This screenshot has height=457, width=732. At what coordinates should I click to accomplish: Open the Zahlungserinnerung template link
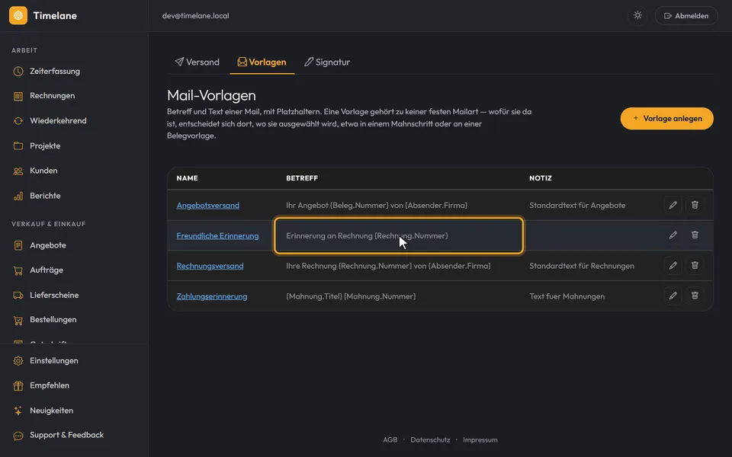pyautogui.click(x=212, y=296)
